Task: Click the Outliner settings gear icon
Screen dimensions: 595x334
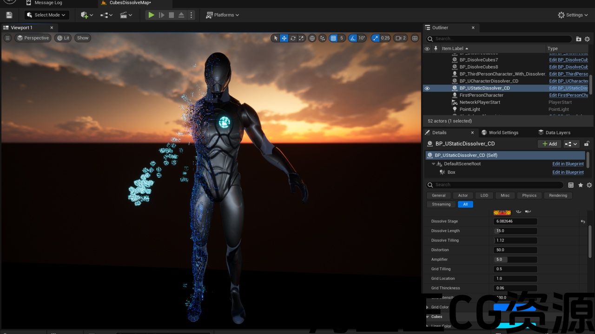Action: pyautogui.click(x=588, y=39)
